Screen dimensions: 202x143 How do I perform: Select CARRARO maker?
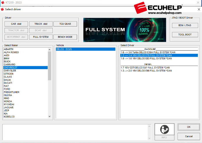pyautogui.click(x=26, y=65)
